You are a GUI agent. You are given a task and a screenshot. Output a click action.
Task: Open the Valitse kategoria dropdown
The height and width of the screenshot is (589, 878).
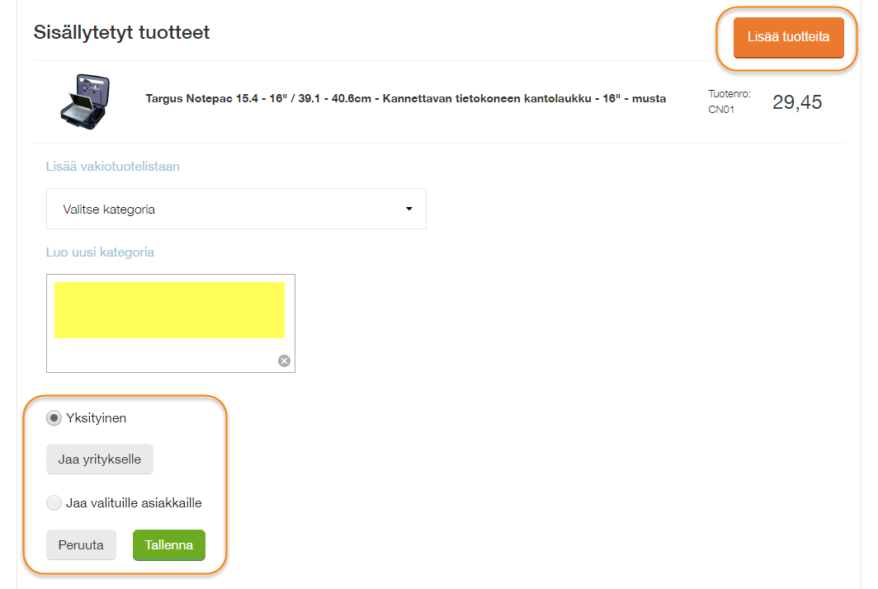(236, 209)
